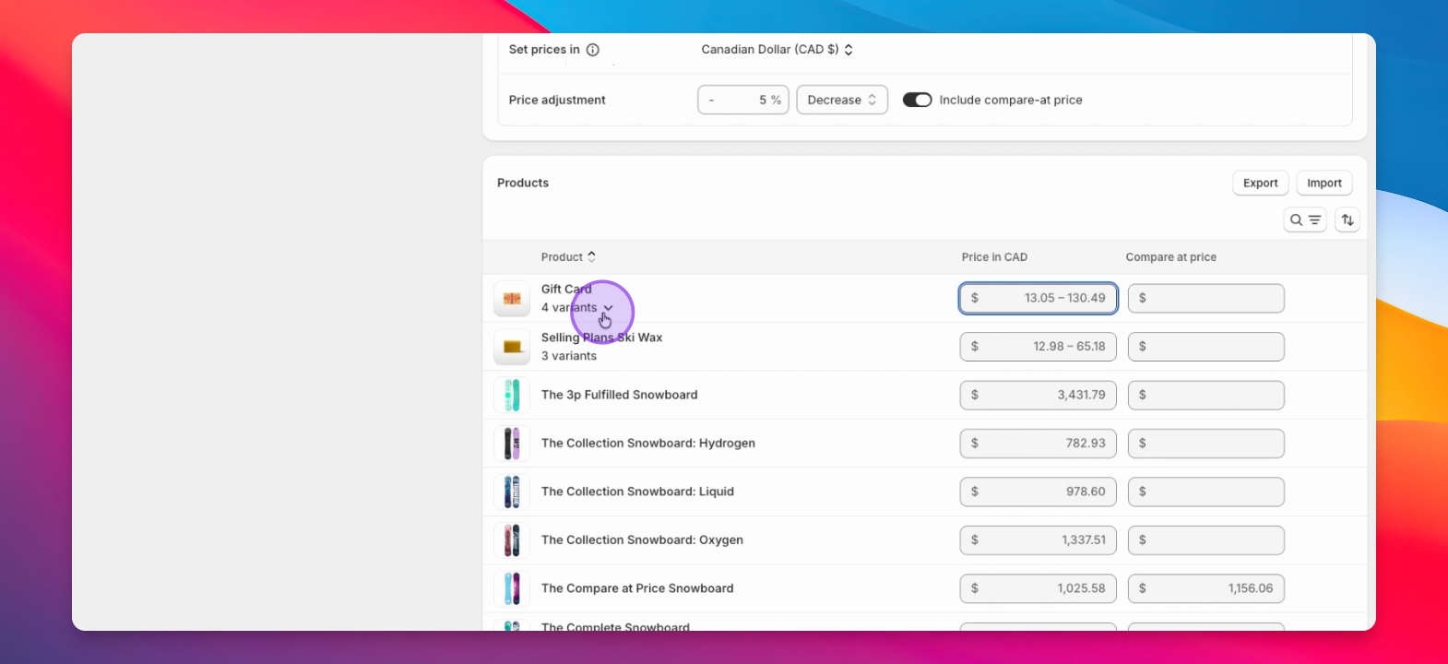This screenshot has height=664, width=1448.
Task: Click the Collection Snowboard: Liquid thumbnail
Action: (x=512, y=492)
